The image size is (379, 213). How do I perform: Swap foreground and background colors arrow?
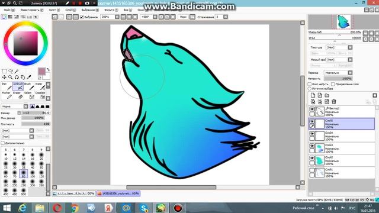click(x=48, y=70)
